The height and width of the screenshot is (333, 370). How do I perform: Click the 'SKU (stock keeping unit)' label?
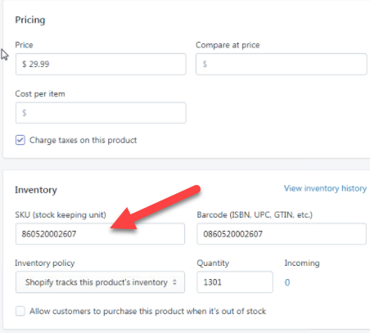(x=61, y=215)
